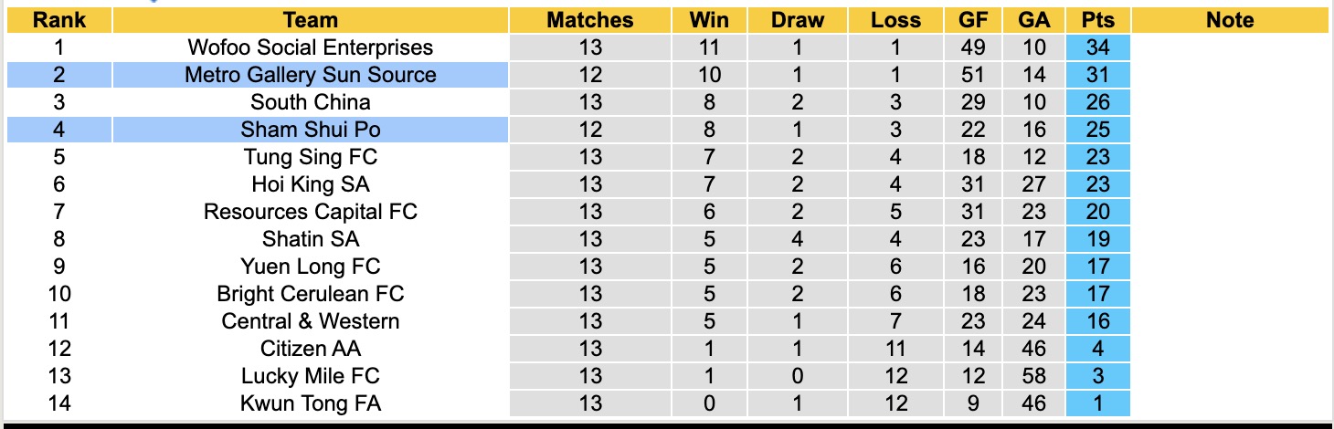Select the GA column header
The width and height of the screenshot is (1334, 429).
pos(1033,20)
